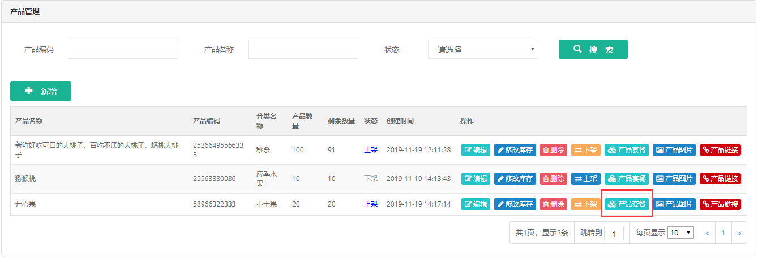Image resolution: width=758 pixels, height=258 pixels.
Task: Click 修改库存 for the 大桃子 product
Action: (x=515, y=150)
